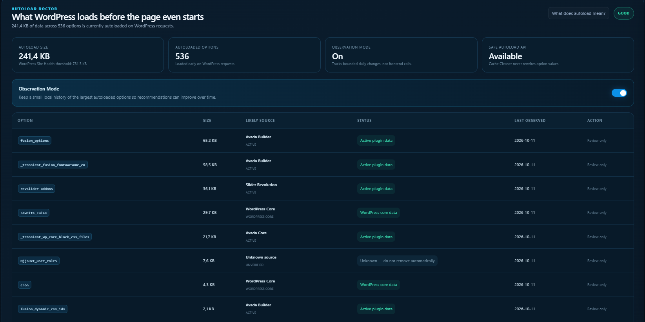Click the "Unknown source" label
The image size is (645, 322).
(261, 257)
